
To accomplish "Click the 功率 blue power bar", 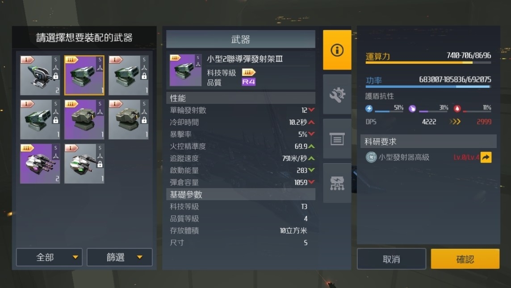I will (428, 86).
